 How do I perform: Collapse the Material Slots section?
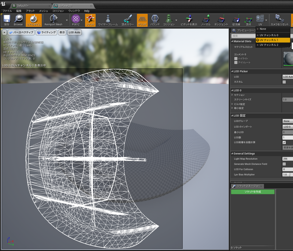(232, 41)
